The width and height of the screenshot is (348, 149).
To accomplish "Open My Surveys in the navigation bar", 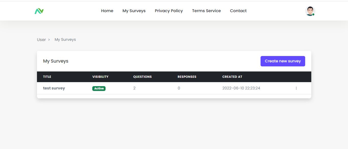I will click(134, 11).
